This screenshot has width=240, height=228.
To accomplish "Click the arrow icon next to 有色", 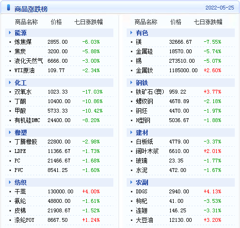I will click(x=131, y=33).
